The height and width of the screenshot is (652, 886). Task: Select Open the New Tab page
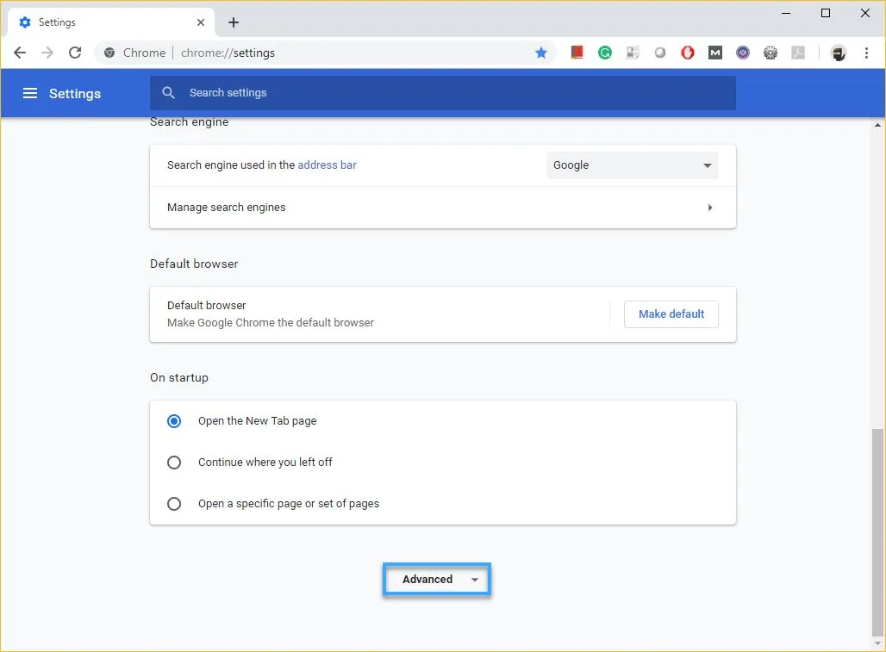coord(173,421)
